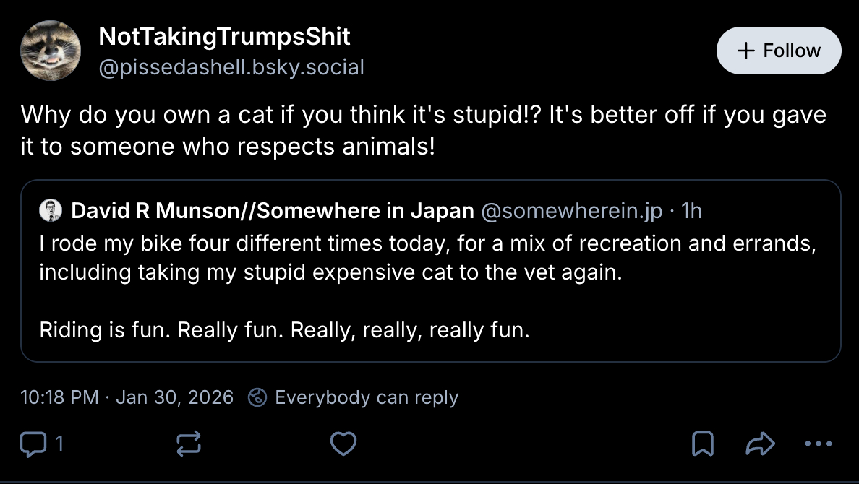Follow the NotTakingTrumpsShit account
The width and height of the screenshot is (859, 484).
[x=779, y=51]
